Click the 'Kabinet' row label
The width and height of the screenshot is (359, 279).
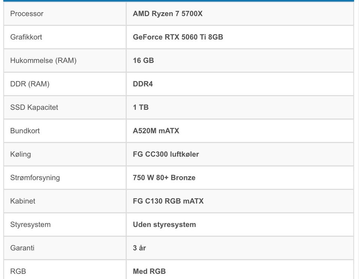(x=23, y=201)
